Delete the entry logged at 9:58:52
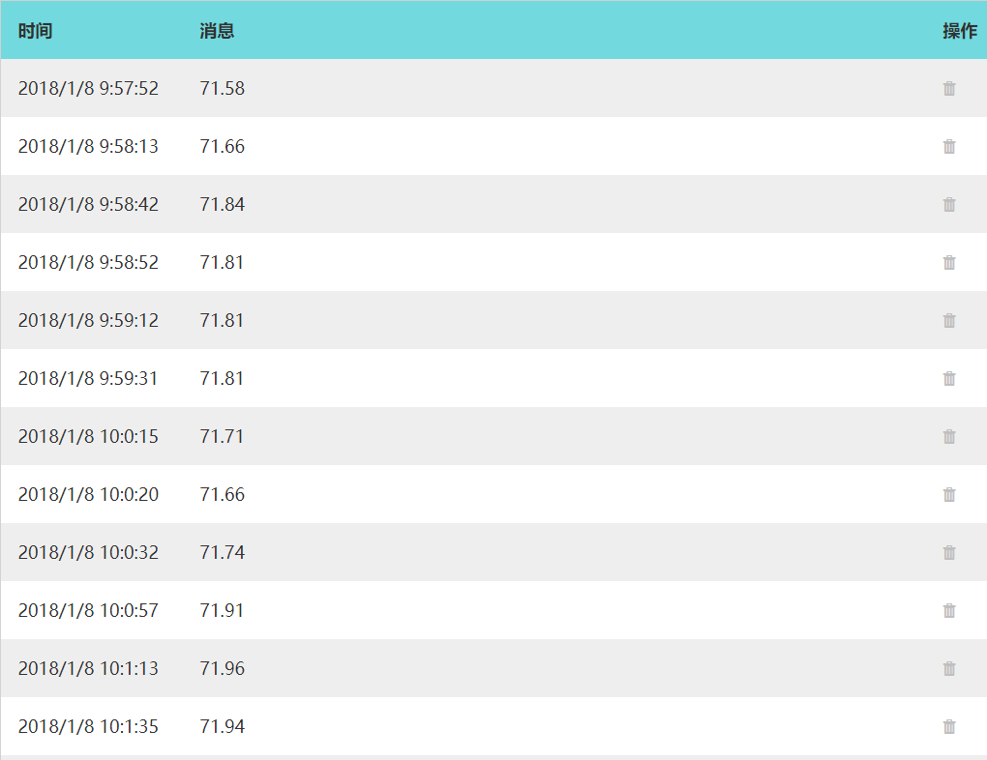 (949, 262)
